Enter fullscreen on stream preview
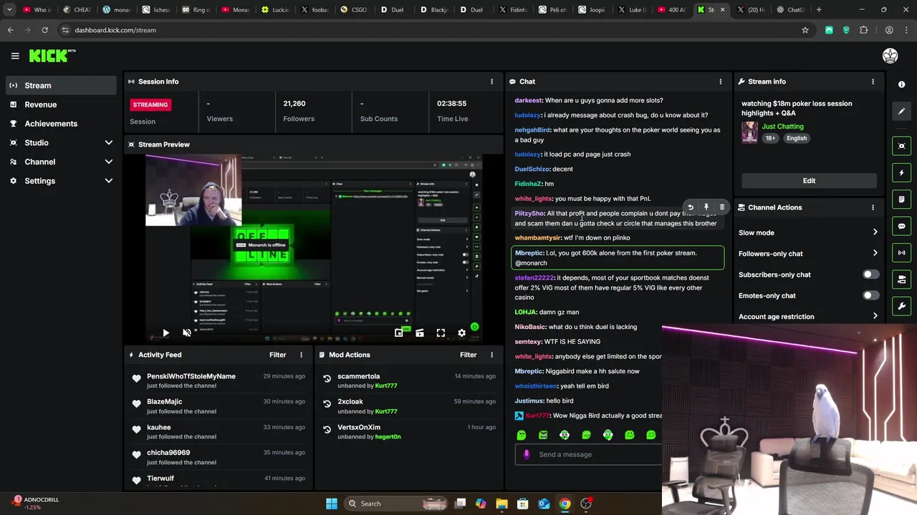 click(x=441, y=333)
